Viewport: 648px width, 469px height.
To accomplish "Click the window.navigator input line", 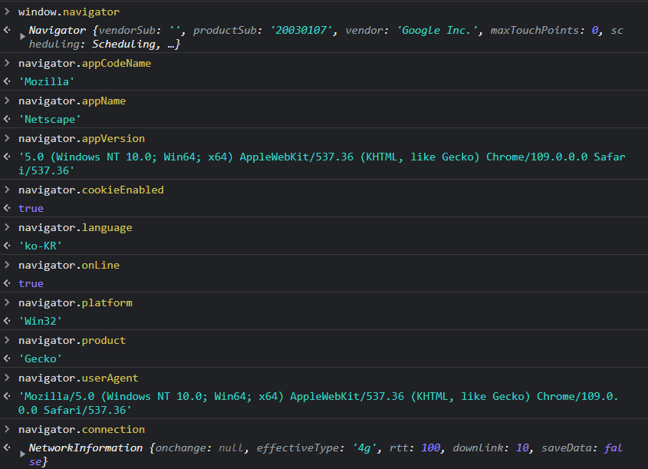I will point(69,12).
